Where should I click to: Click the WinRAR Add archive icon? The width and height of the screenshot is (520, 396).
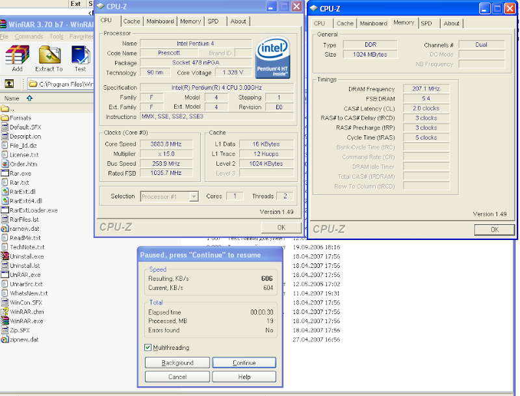(x=18, y=55)
